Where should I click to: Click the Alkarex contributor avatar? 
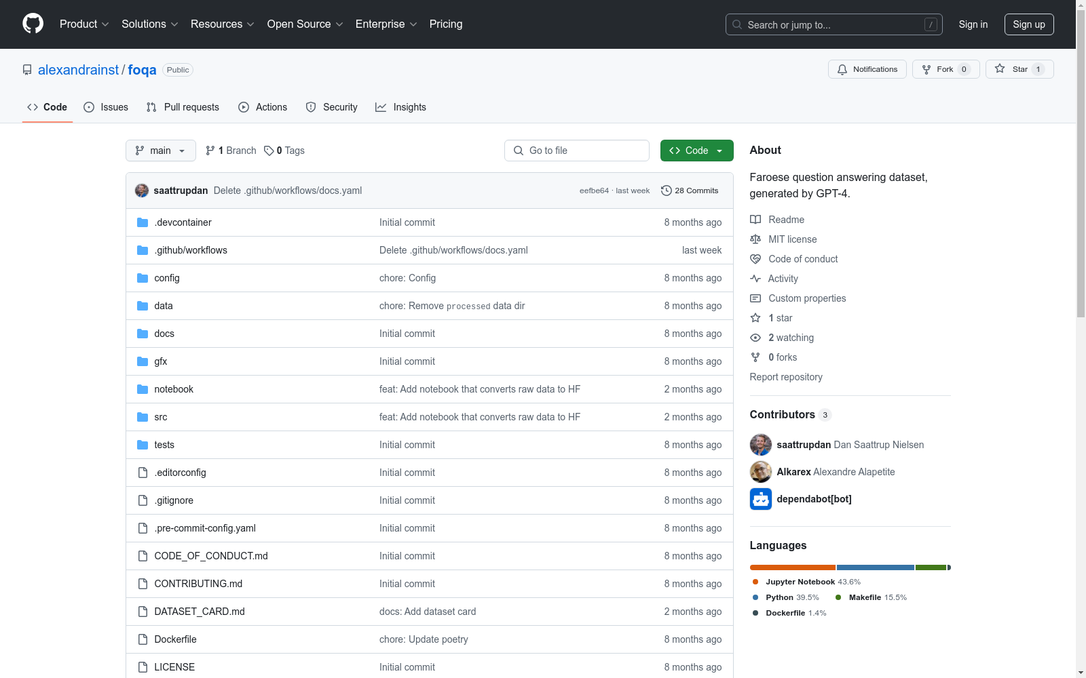[x=761, y=472]
